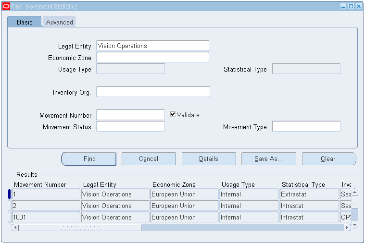Click the horizontal scrollbar left arrow
This screenshot has height=244, width=365.
coord(15,227)
